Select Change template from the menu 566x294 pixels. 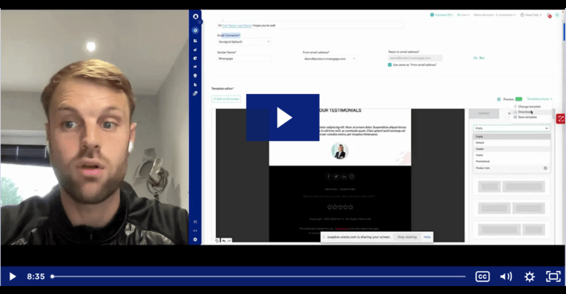point(529,107)
